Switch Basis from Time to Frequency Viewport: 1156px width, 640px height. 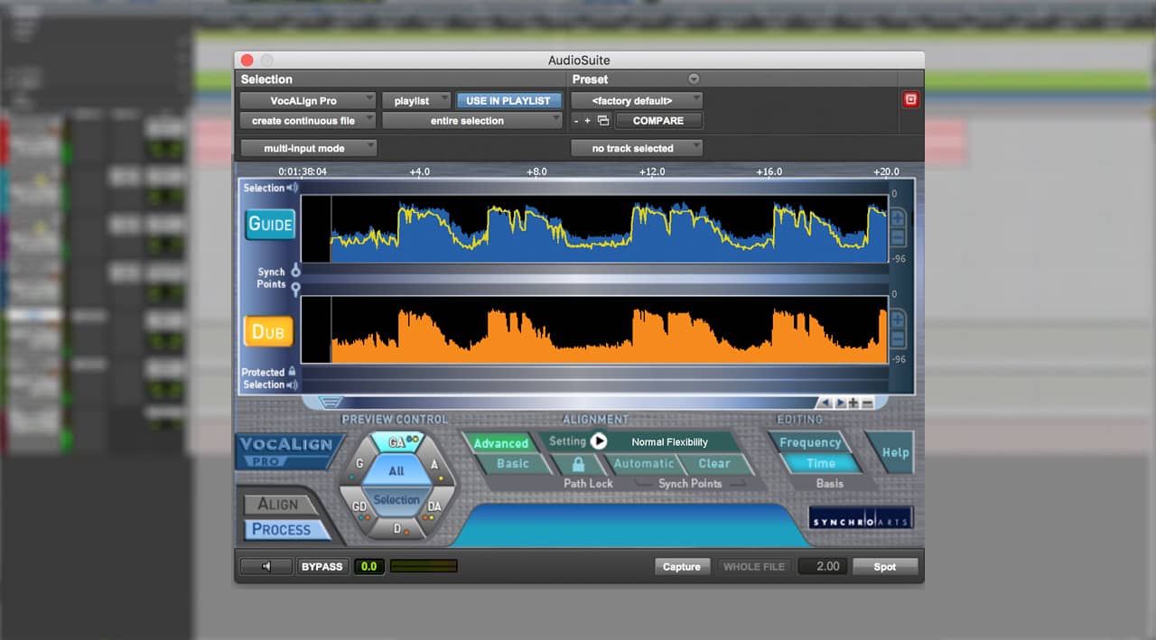[810, 442]
